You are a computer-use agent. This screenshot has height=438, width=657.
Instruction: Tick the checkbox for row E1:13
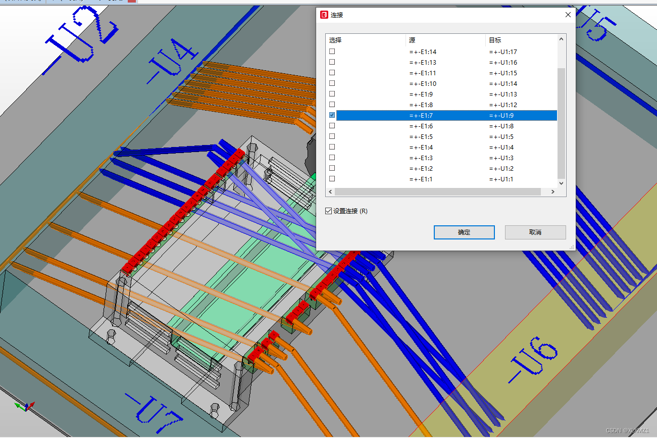pos(332,62)
